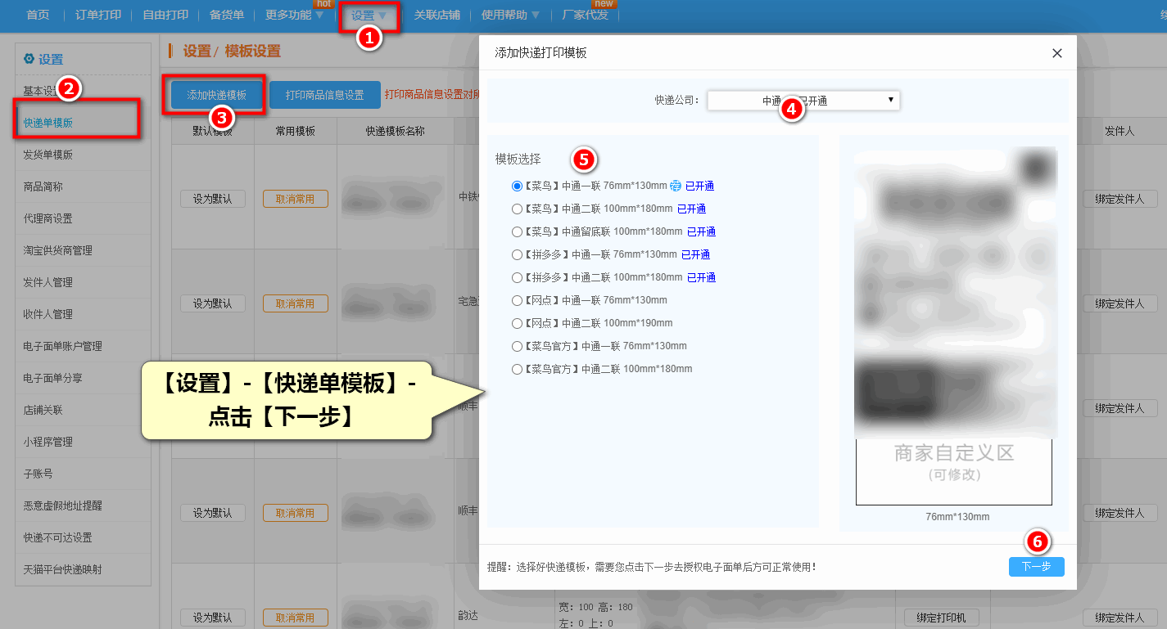
Task: Open 使用帮助 dropdown menu
Action: 510,16
